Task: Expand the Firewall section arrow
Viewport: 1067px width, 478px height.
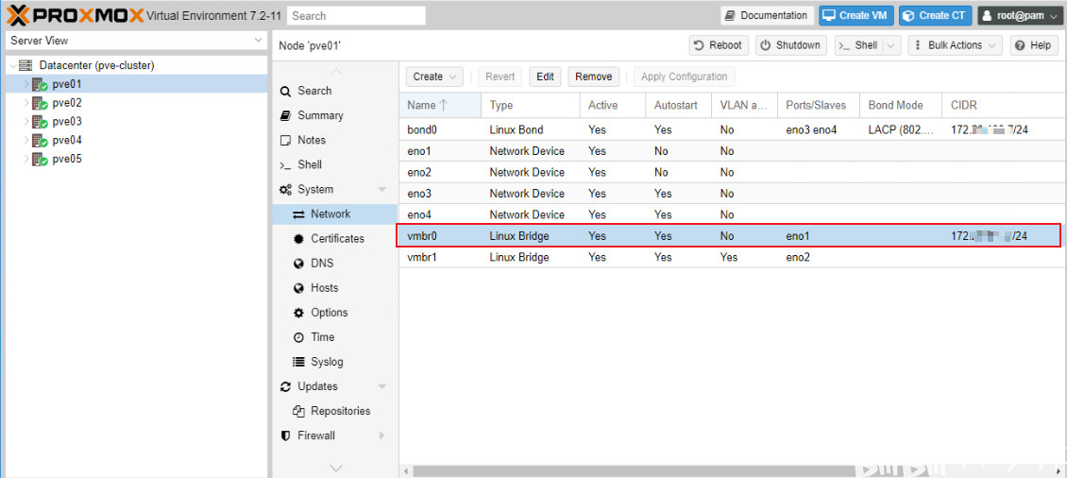Action: coord(381,435)
